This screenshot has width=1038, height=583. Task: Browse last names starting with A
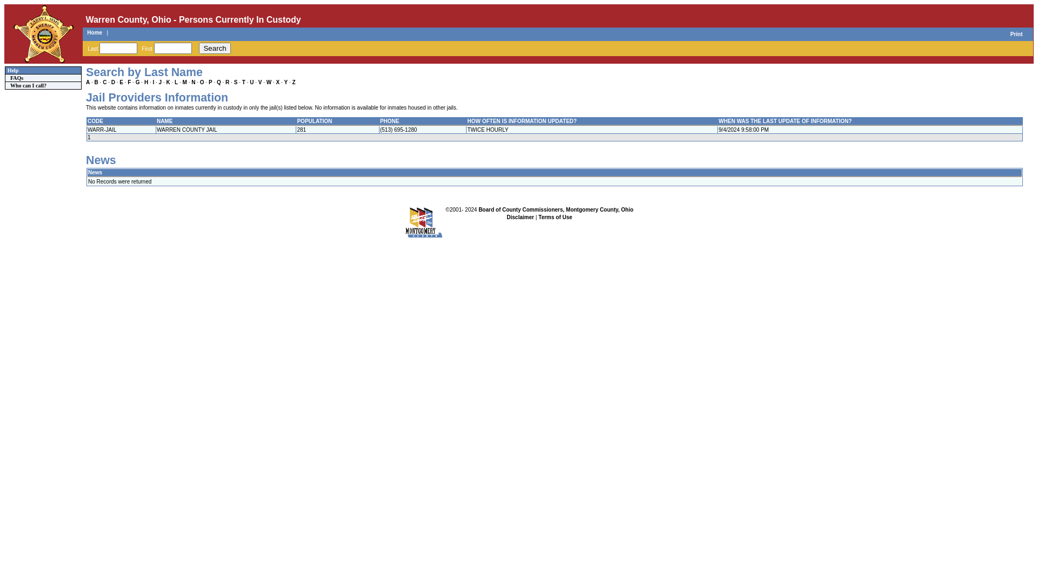[88, 83]
